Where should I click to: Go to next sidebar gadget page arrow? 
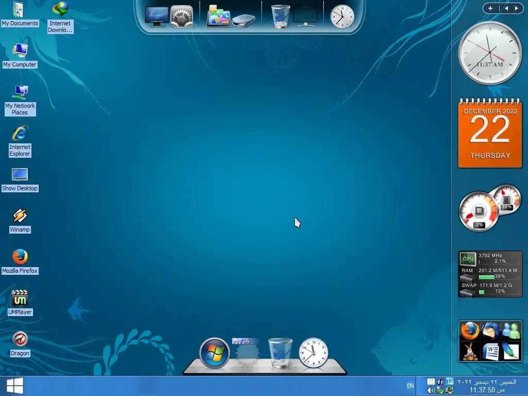516,8
